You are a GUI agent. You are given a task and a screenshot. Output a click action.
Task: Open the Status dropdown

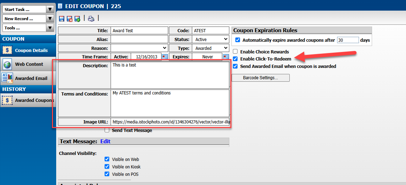coord(211,39)
